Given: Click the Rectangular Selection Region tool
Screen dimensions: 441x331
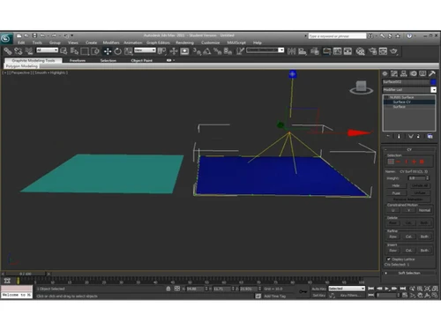Looking at the screenshot, I should click(x=85, y=51).
